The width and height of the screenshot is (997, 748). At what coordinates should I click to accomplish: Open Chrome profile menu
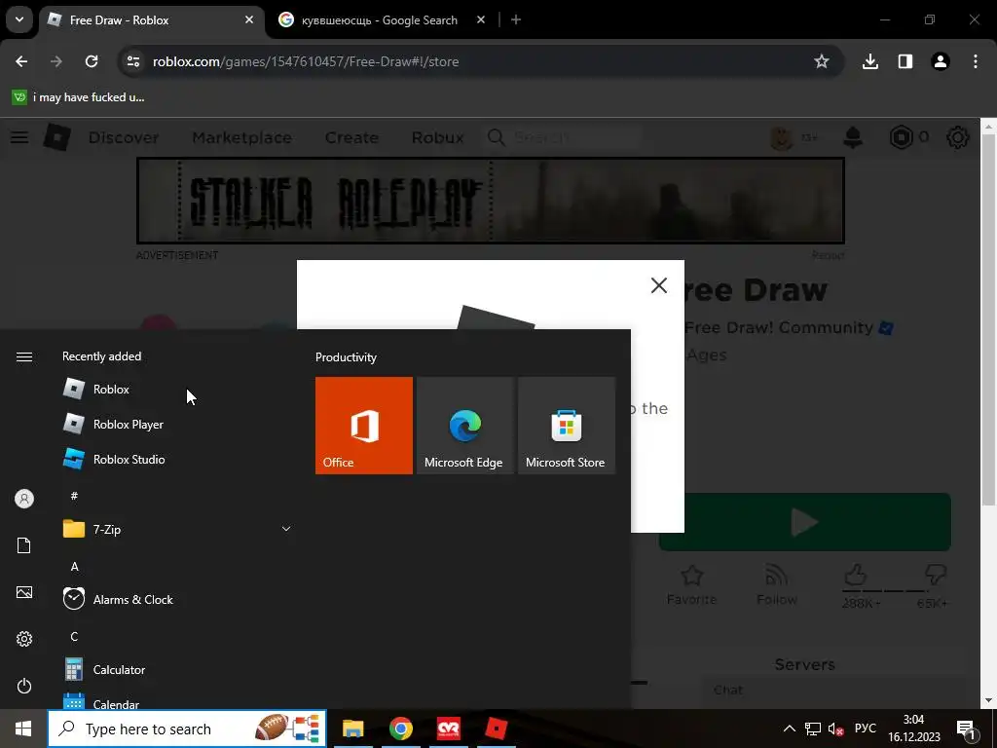941,61
